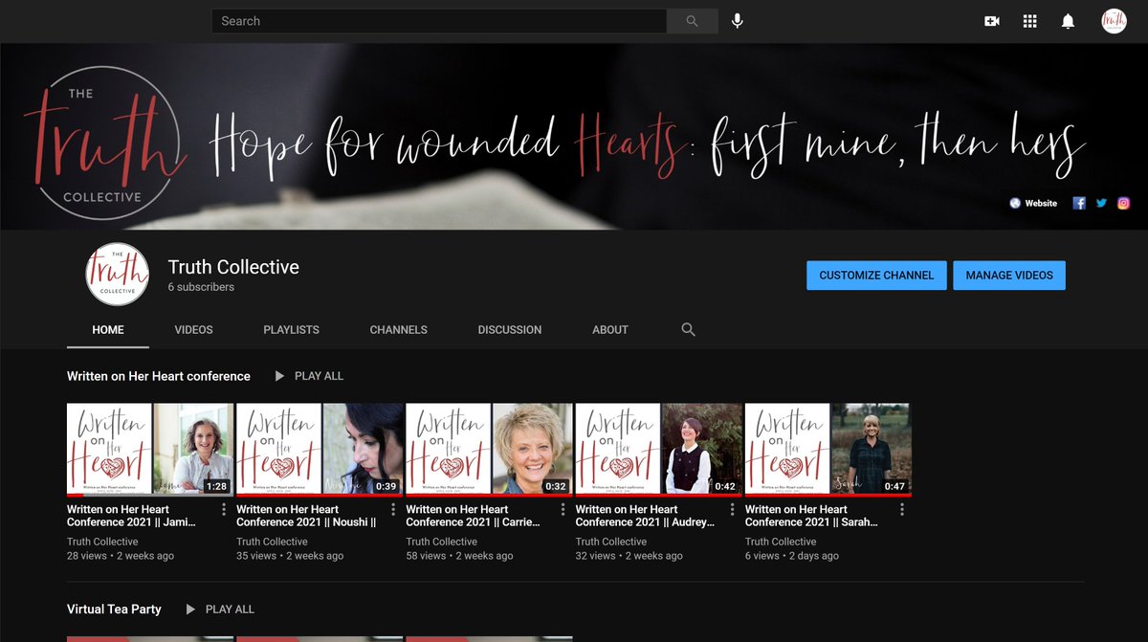Open options menu for the Audrey video
Image resolution: width=1148 pixels, height=642 pixels.
(x=733, y=510)
